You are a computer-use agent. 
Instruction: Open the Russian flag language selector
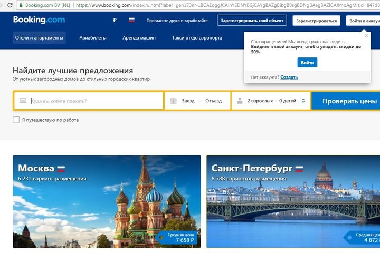click(x=131, y=20)
